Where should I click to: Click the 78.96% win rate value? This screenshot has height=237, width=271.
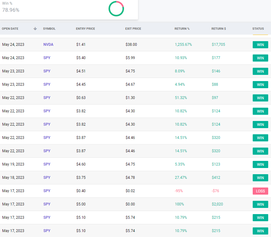point(11,10)
